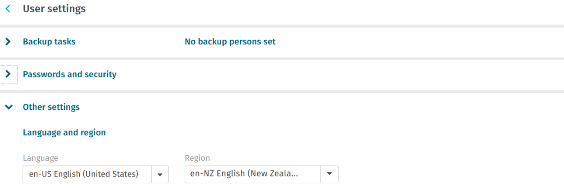This screenshot has width=564, height=188.
Task: Open the Language dropdown arrow
Action: point(160,174)
